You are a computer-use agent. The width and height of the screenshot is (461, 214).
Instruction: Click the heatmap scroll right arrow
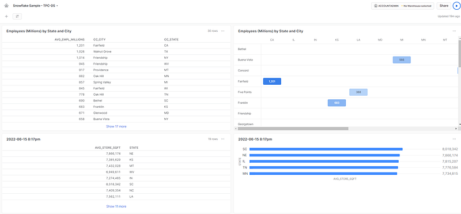click(x=456, y=129)
